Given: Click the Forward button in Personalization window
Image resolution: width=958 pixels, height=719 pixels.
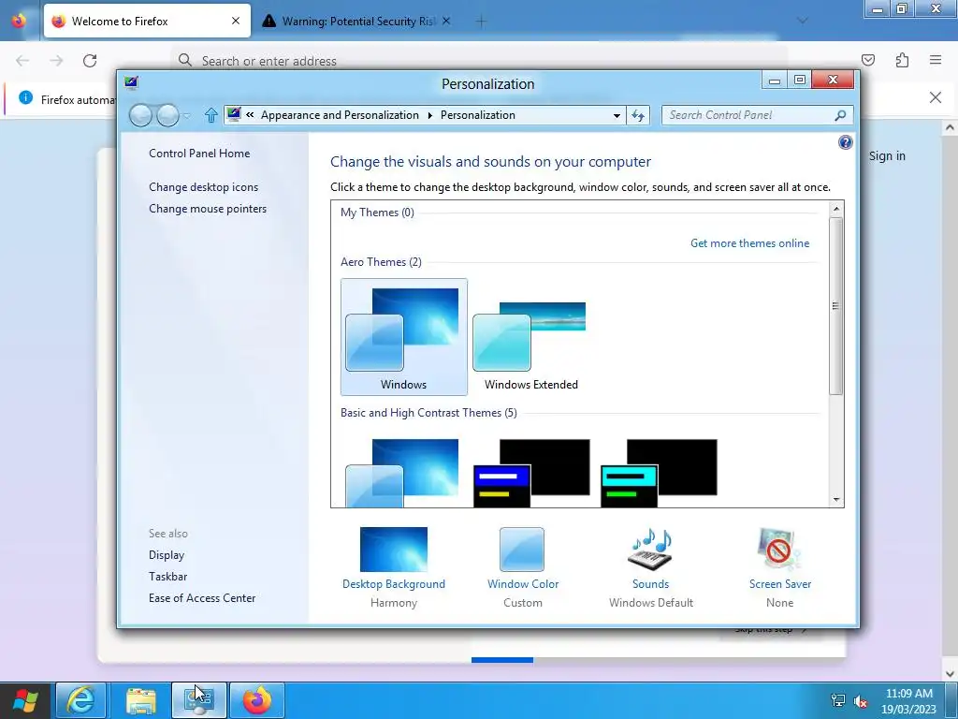Looking at the screenshot, I should click(x=167, y=115).
